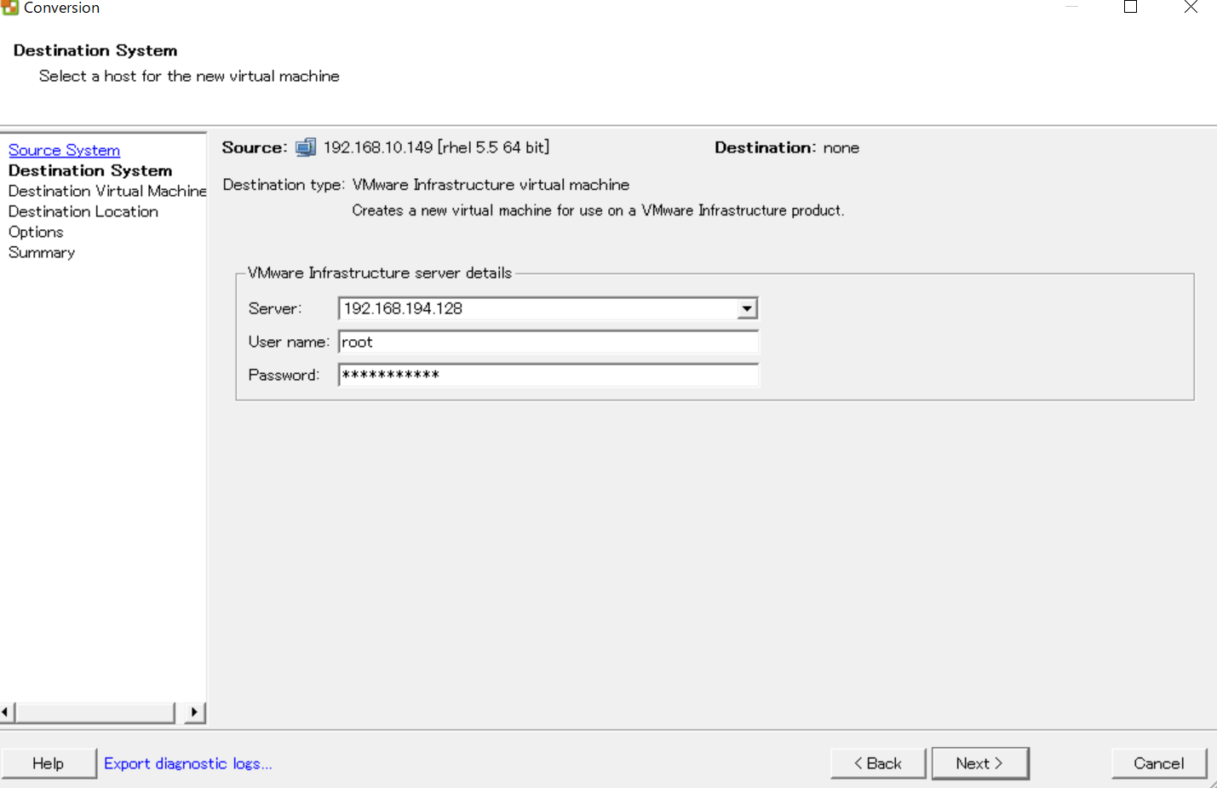Click the Conversion app icon in title bar
The height and width of the screenshot is (788, 1217).
pos(9,8)
